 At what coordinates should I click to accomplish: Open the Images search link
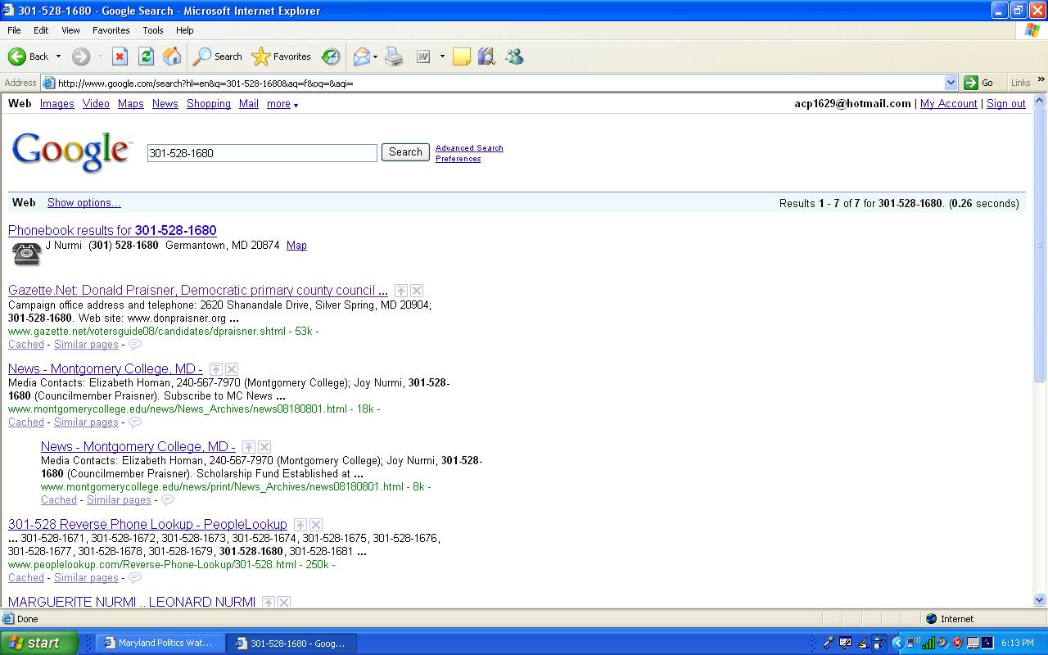click(x=57, y=104)
